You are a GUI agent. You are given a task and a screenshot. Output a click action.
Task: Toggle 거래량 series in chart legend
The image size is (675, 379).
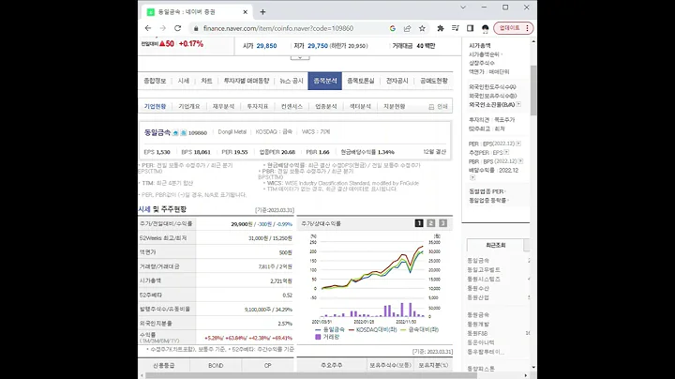tap(327, 337)
